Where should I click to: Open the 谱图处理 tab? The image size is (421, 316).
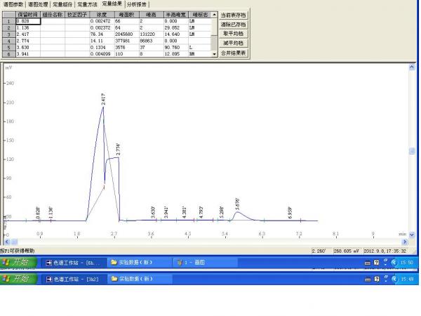(x=38, y=4)
